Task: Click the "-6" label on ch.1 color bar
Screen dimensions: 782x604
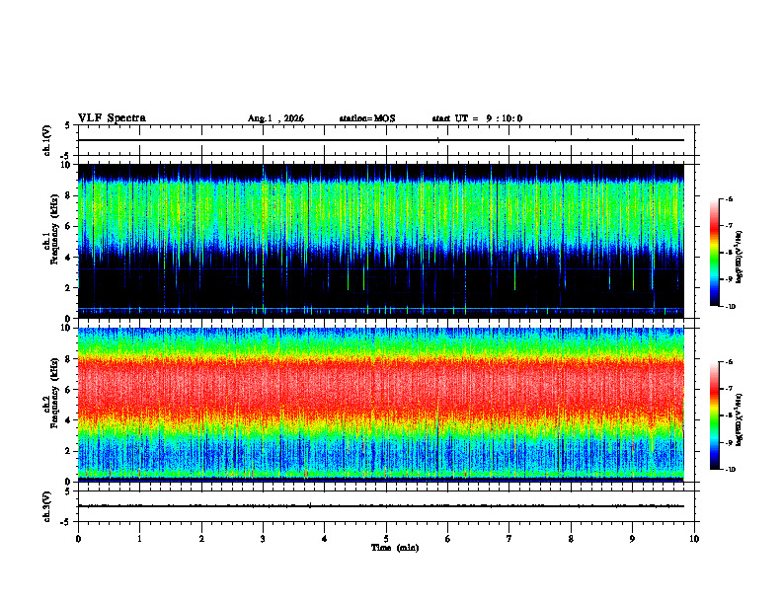Action: coord(730,198)
